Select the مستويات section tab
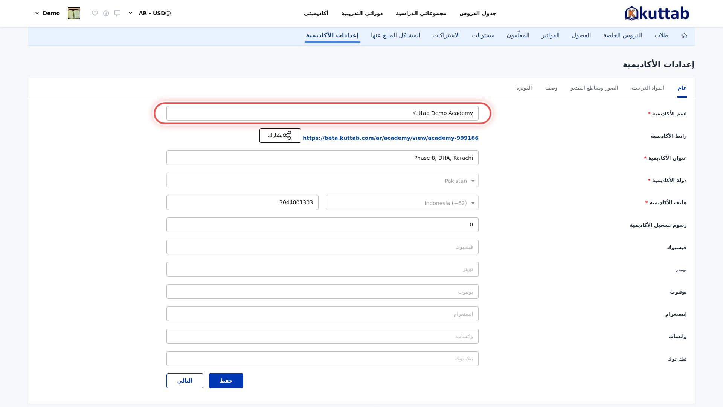This screenshot has height=407, width=723. tap(483, 35)
